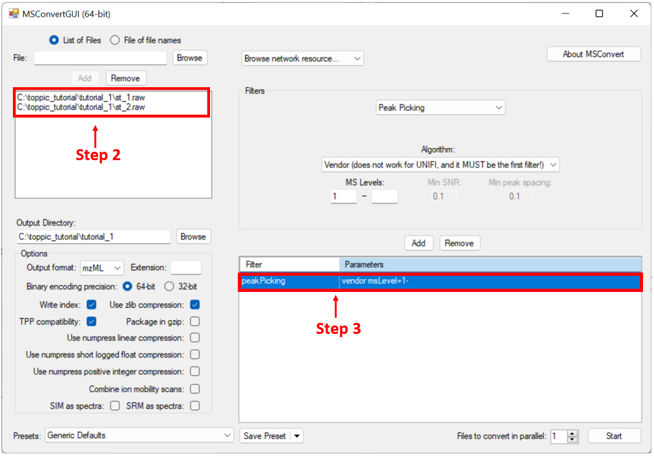Select the File of file names option
Viewport: 654px width, 456px height.
(115, 40)
